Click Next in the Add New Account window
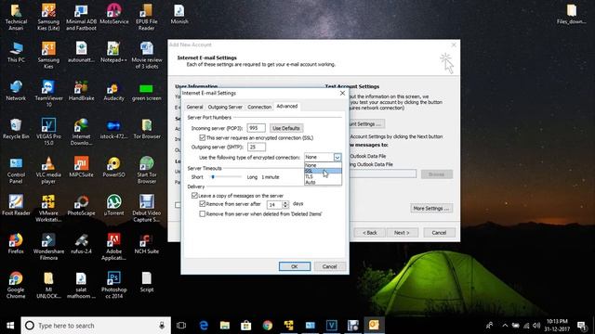This screenshot has width=595, height=334. (402, 233)
